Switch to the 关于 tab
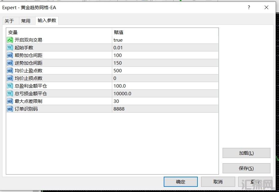 coord(9,21)
